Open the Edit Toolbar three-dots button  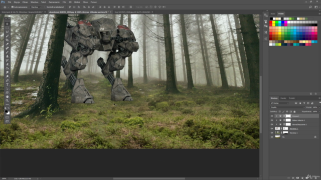click(x=7, y=104)
